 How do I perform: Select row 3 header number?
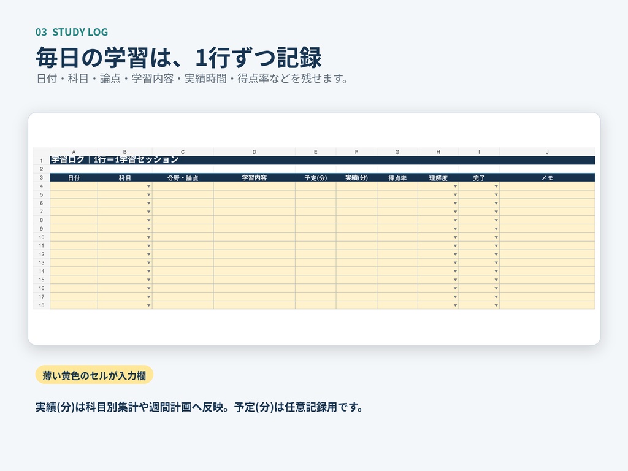(41, 177)
